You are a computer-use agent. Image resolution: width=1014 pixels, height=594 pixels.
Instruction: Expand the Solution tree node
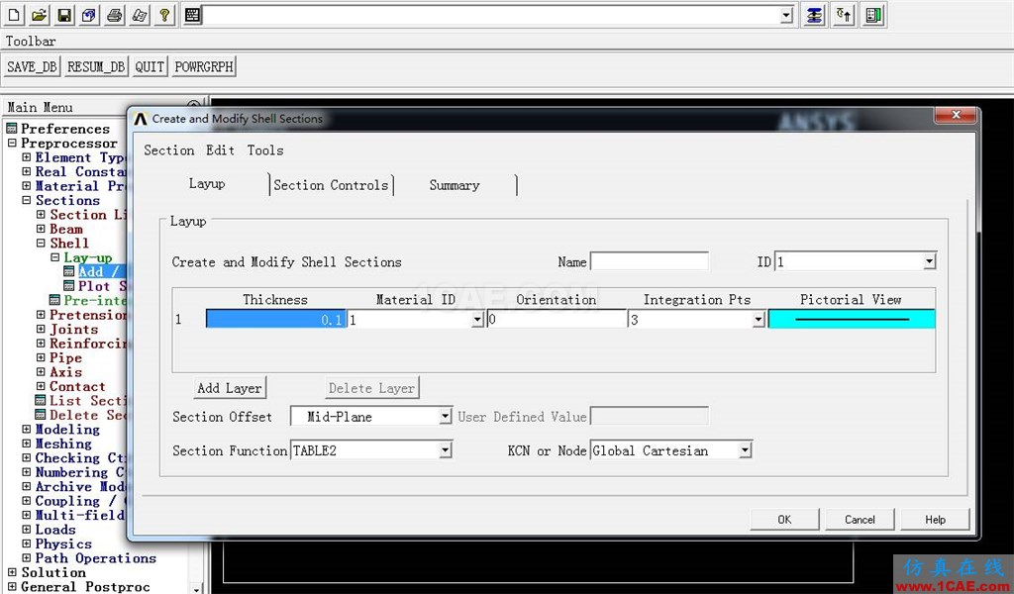coord(12,572)
